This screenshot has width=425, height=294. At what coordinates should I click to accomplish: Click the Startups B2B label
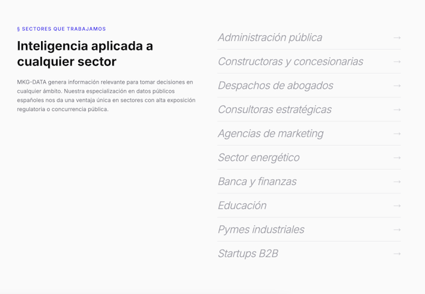point(248,254)
